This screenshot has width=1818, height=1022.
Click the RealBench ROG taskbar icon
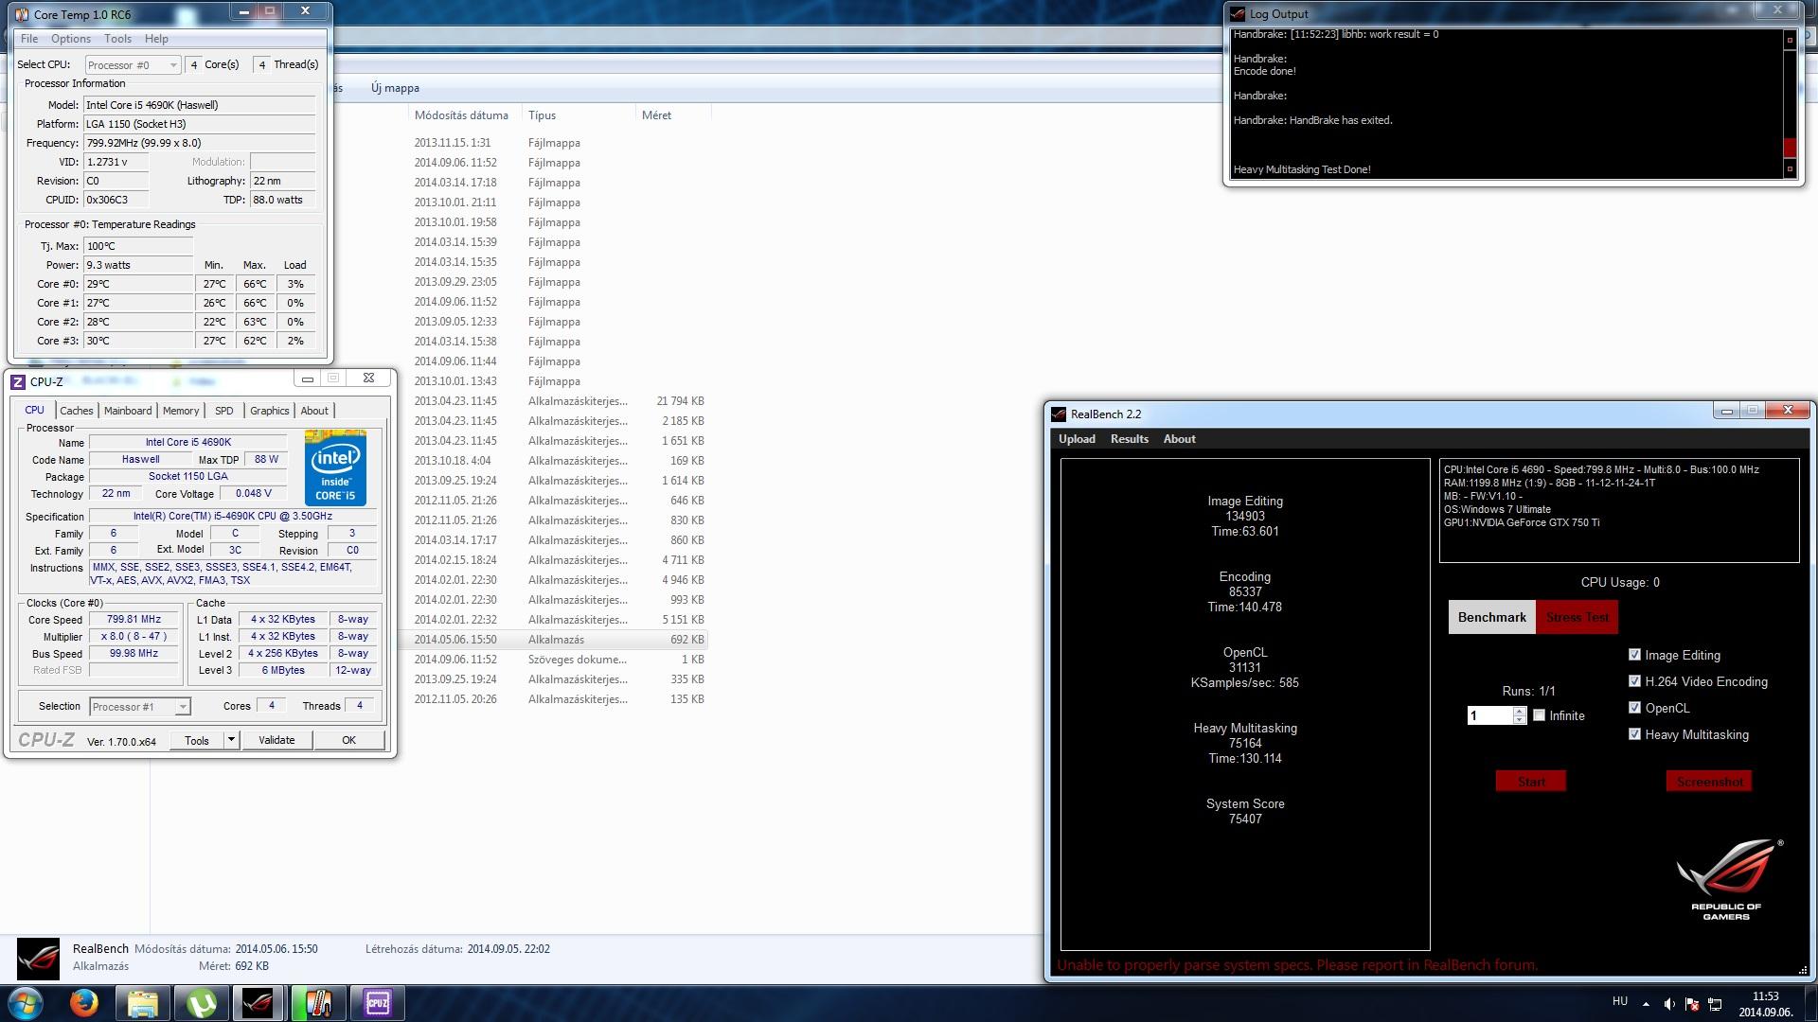point(258,1003)
